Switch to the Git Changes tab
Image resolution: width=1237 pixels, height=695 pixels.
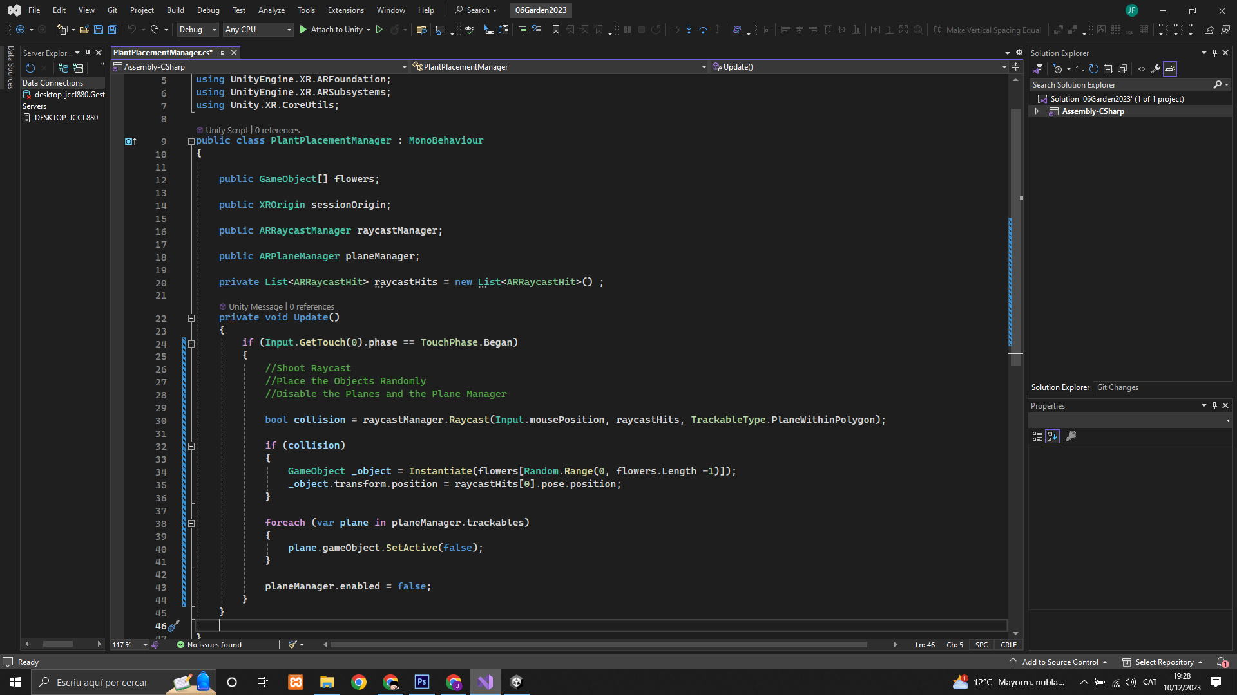pyautogui.click(x=1117, y=387)
